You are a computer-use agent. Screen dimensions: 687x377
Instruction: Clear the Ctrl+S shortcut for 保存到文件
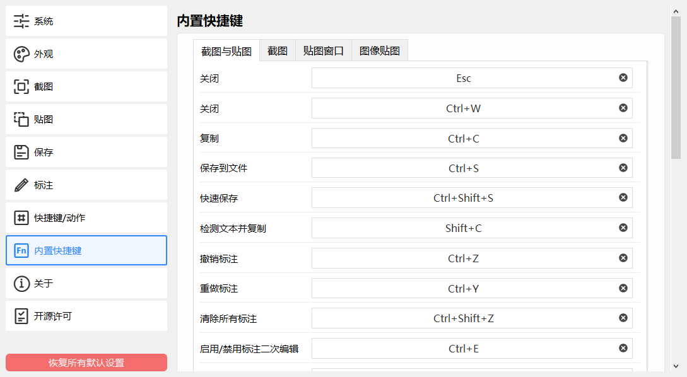point(623,168)
